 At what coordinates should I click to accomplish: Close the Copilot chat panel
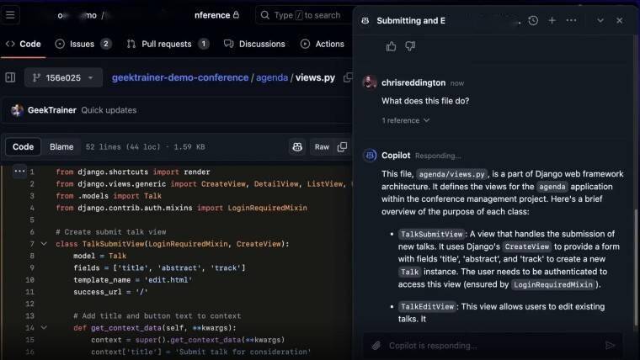pos(619,20)
